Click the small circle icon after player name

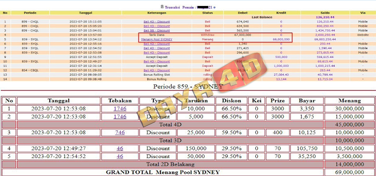point(214,8)
